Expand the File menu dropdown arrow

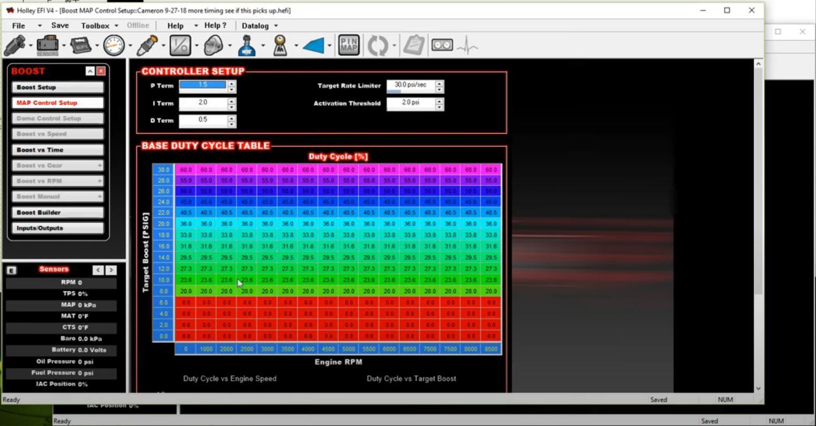39,26
